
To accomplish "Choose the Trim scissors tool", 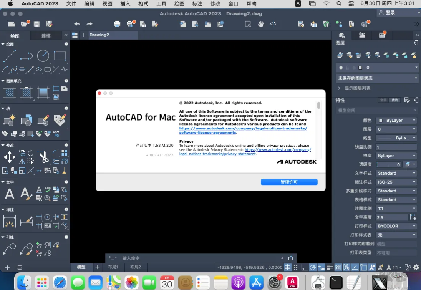I will point(43,157).
